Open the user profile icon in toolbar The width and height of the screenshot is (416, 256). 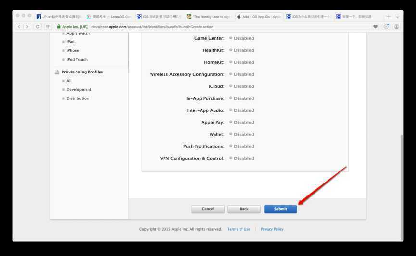coord(396,27)
